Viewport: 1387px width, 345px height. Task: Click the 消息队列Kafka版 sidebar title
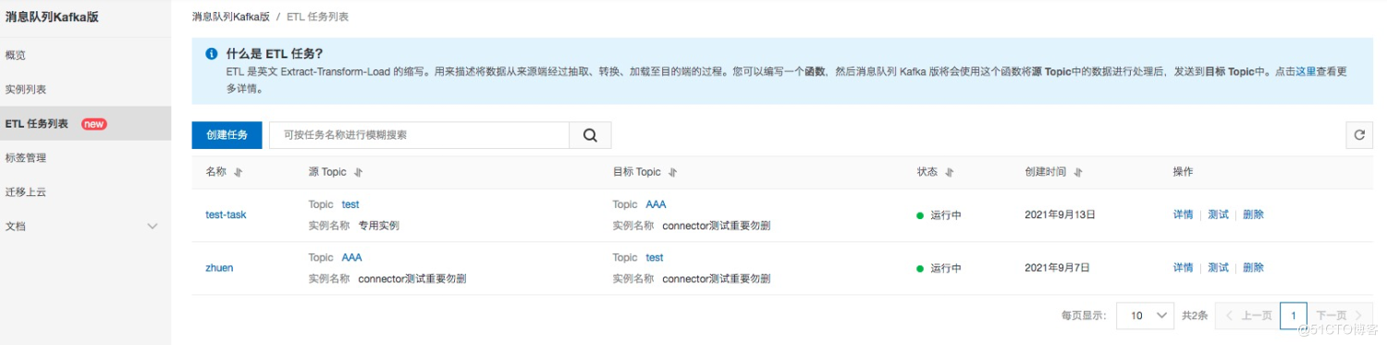click(x=52, y=17)
